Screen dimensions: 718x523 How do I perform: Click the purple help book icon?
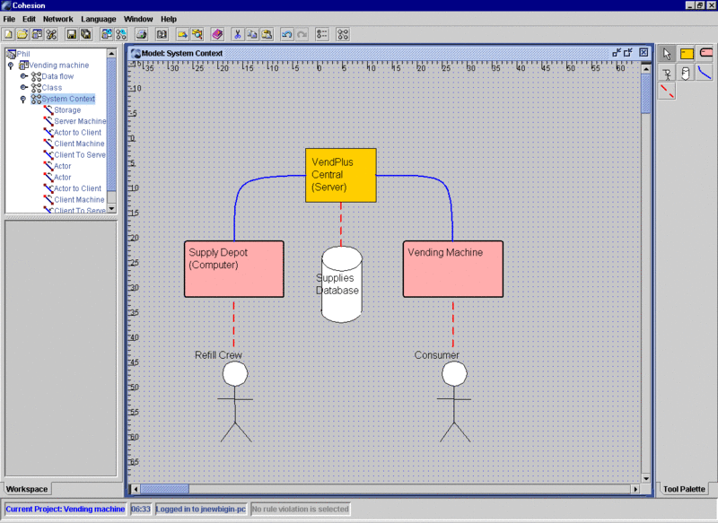point(217,34)
